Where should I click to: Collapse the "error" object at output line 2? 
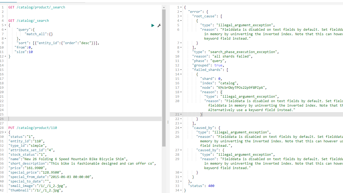point(181,12)
